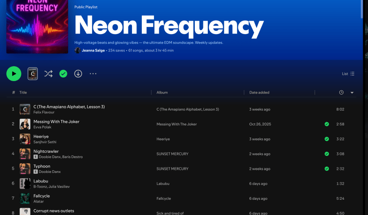This screenshot has width=368, height=215.
Task: Click the List view icon
Action: point(352,74)
